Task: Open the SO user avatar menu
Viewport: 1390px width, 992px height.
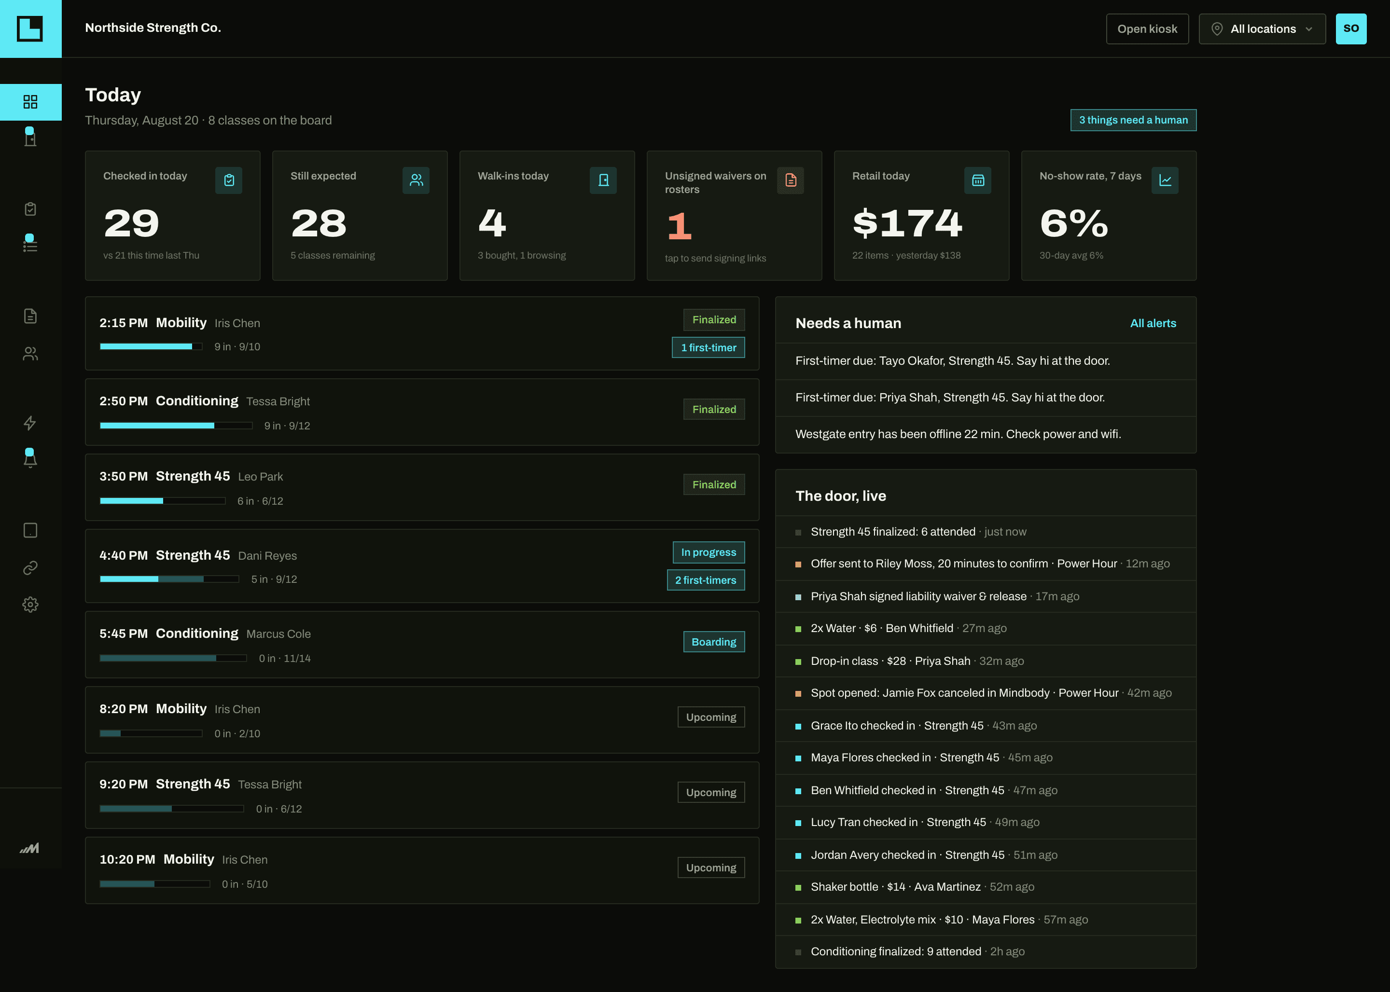Action: tap(1351, 29)
